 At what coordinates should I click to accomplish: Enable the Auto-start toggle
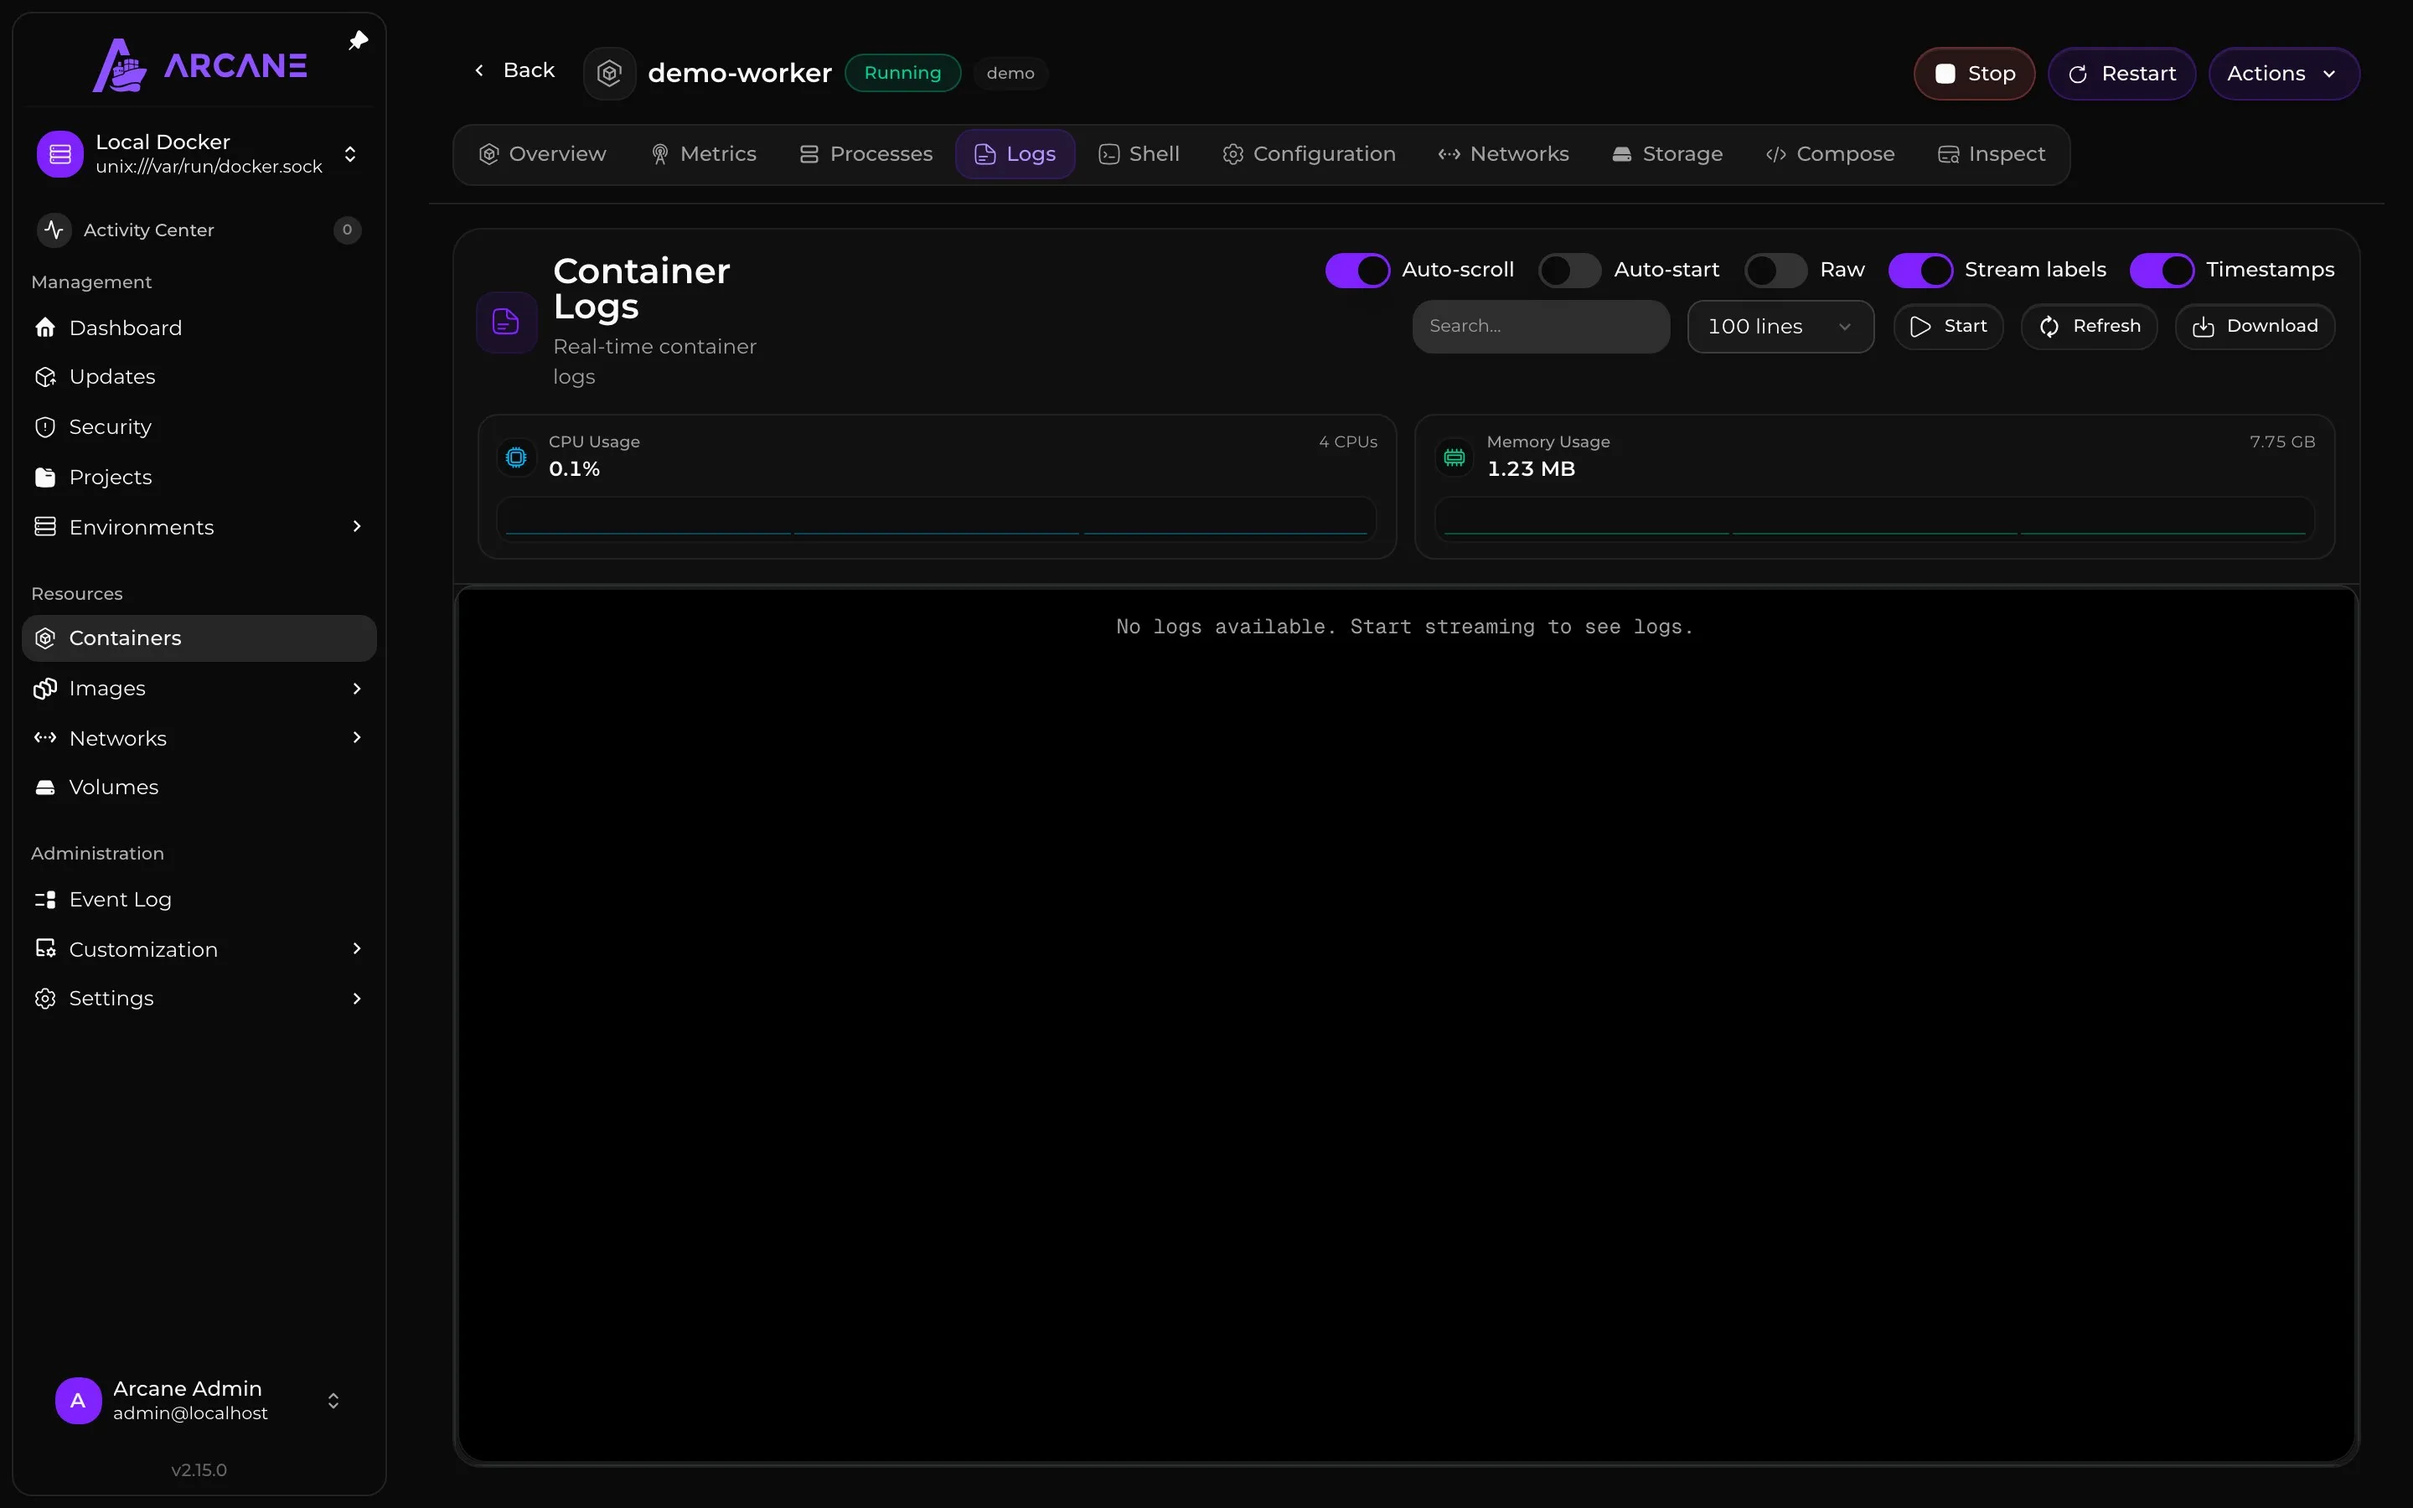1569,271
